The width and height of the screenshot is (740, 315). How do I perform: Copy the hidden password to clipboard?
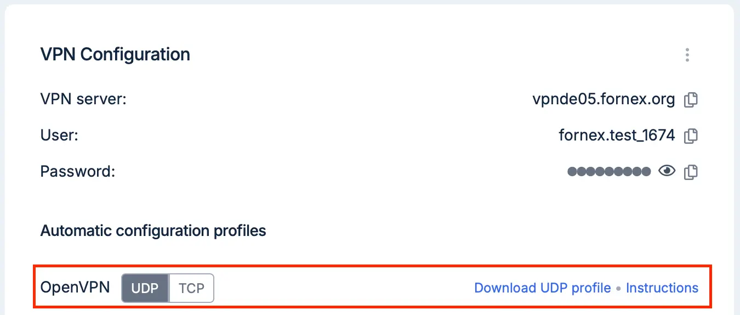(x=691, y=172)
